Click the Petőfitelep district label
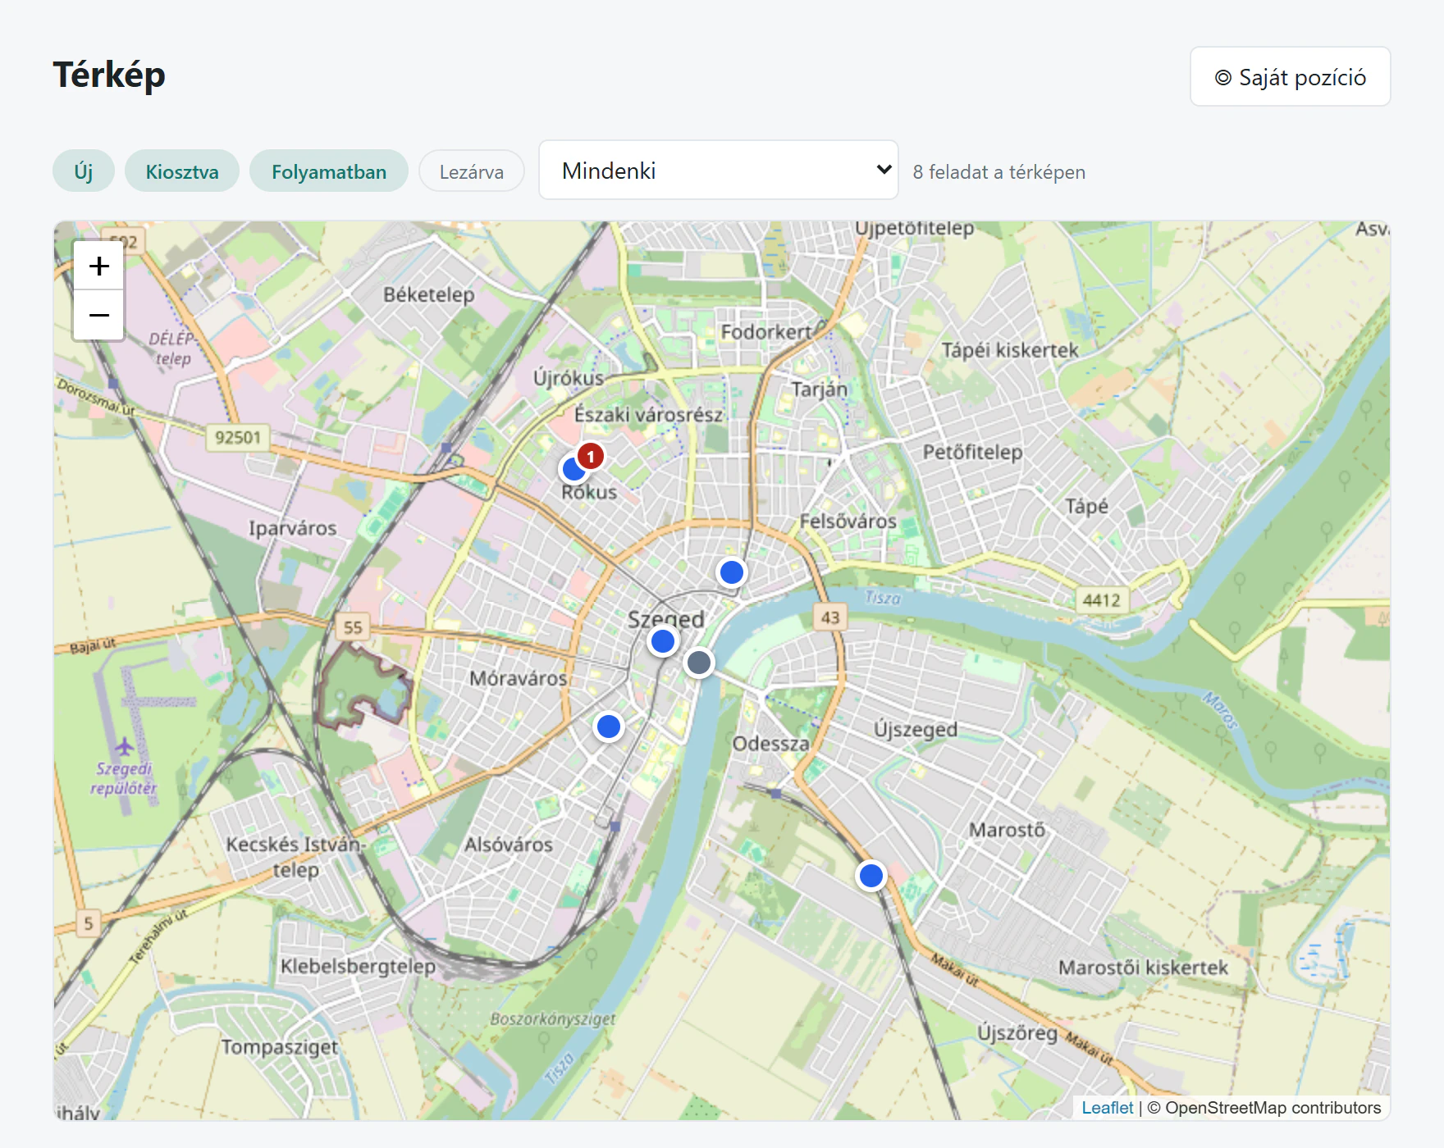The image size is (1444, 1148). [973, 452]
